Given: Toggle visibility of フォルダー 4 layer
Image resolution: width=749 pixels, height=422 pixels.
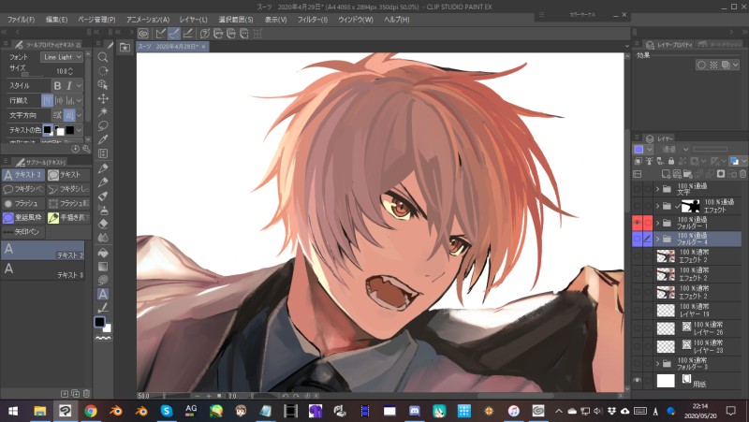Looking at the screenshot, I should tap(637, 240).
